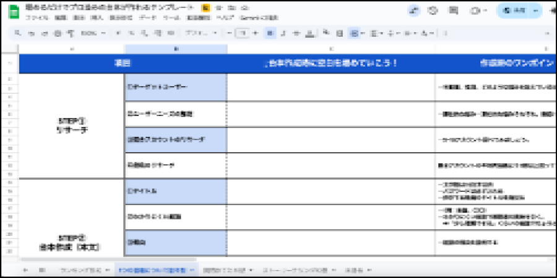This screenshot has width=557, height=278.
Task: Add a new sheet with plus button
Action: [25, 270]
